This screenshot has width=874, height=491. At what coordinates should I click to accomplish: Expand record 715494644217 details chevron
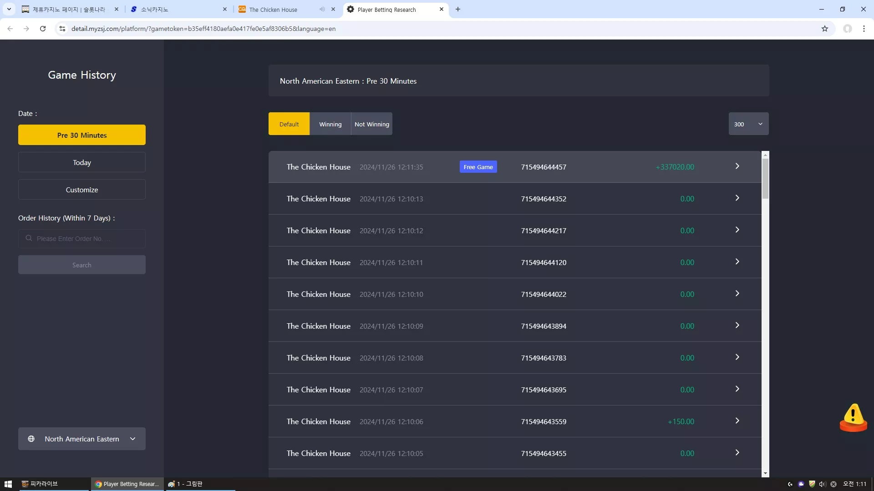pos(737,230)
